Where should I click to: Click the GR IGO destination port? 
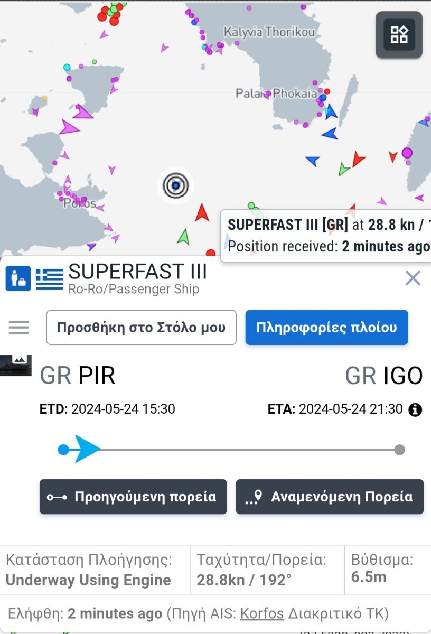click(384, 376)
